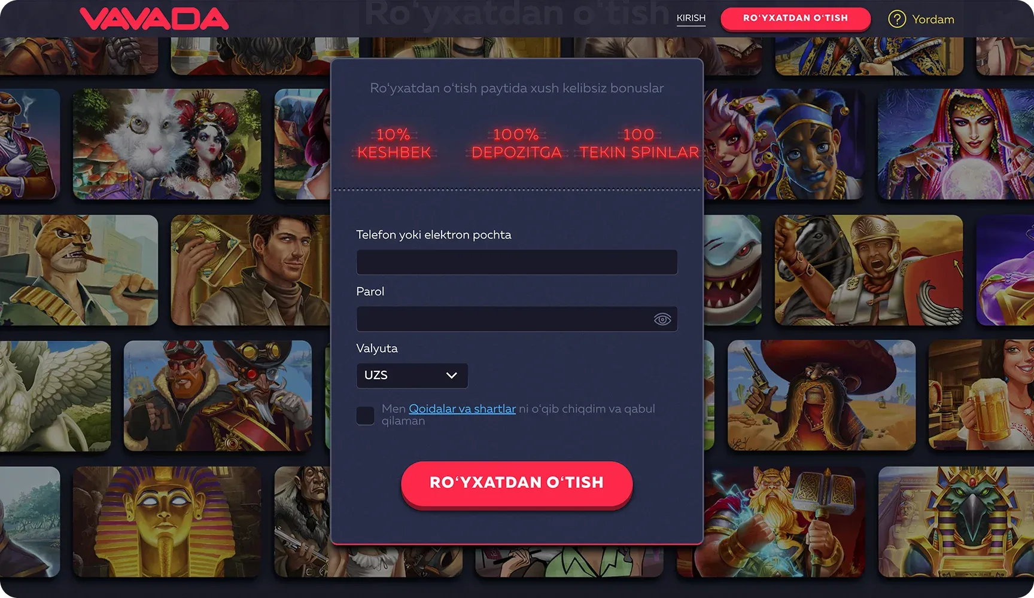Click the header RO'YXATDAN O'TISH button
The image size is (1034, 598).
[x=795, y=19]
